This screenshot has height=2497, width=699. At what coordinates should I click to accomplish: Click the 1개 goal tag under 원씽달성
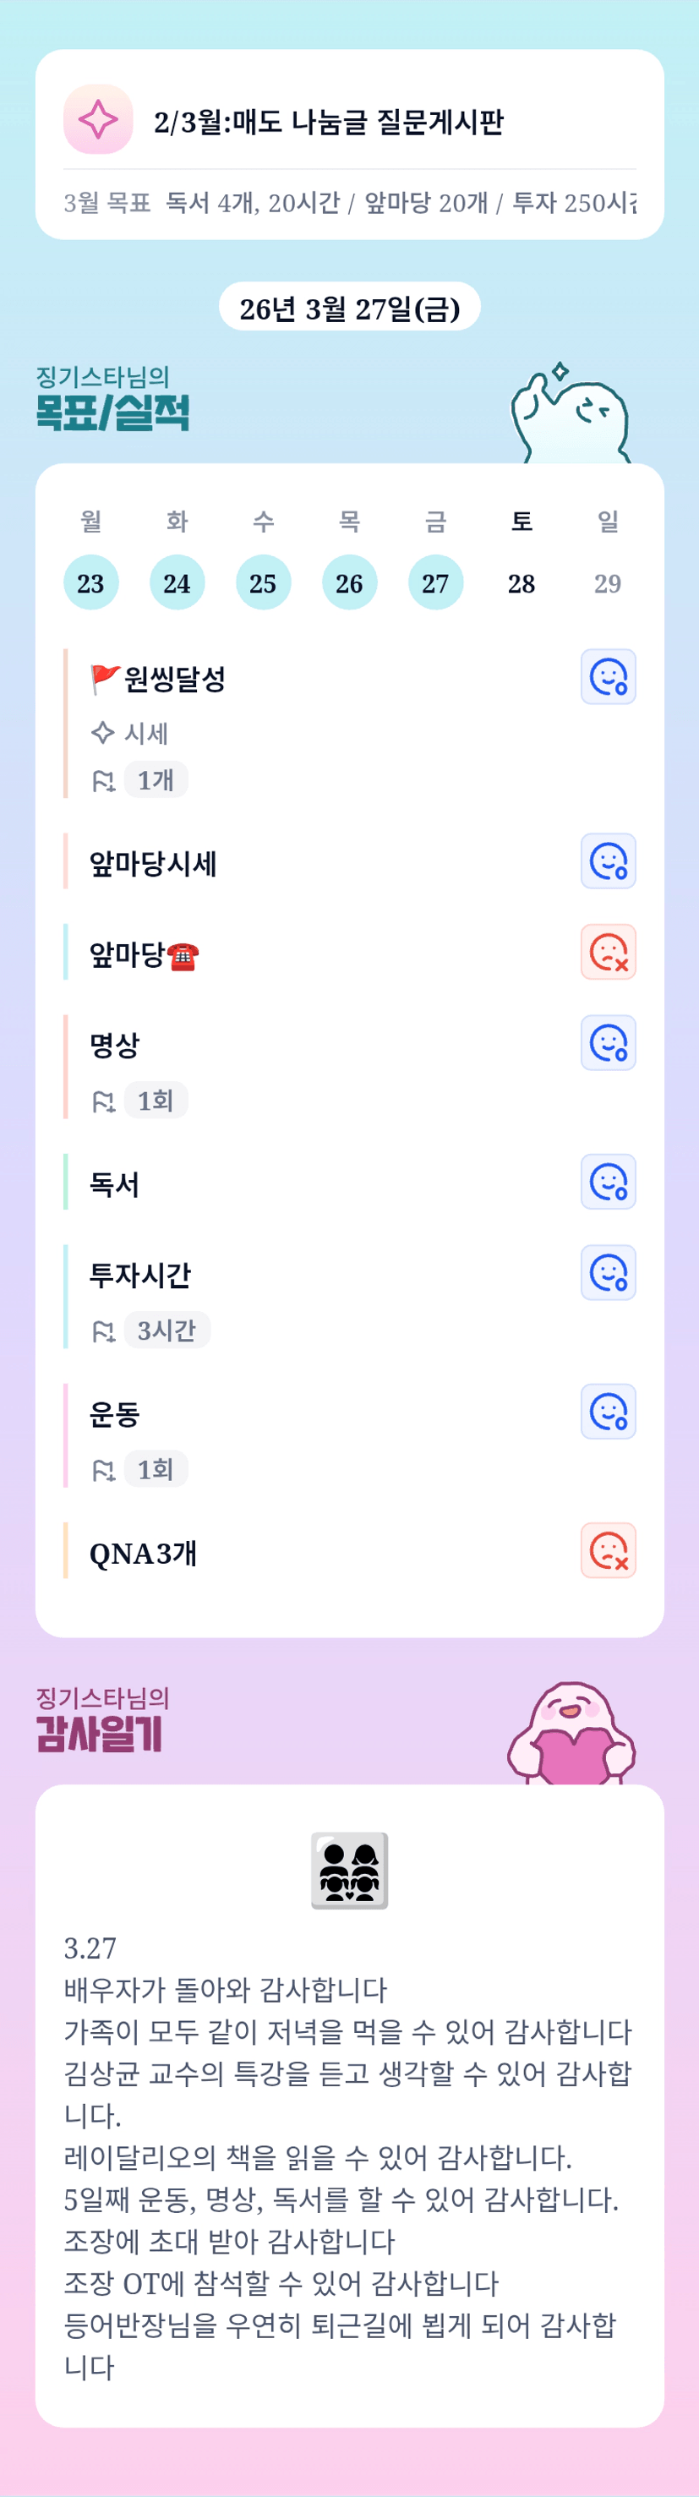(156, 779)
